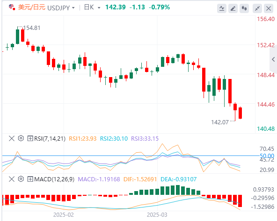Click the 2025-02 date label
This screenshot has height=221, width=277.
tap(64, 215)
